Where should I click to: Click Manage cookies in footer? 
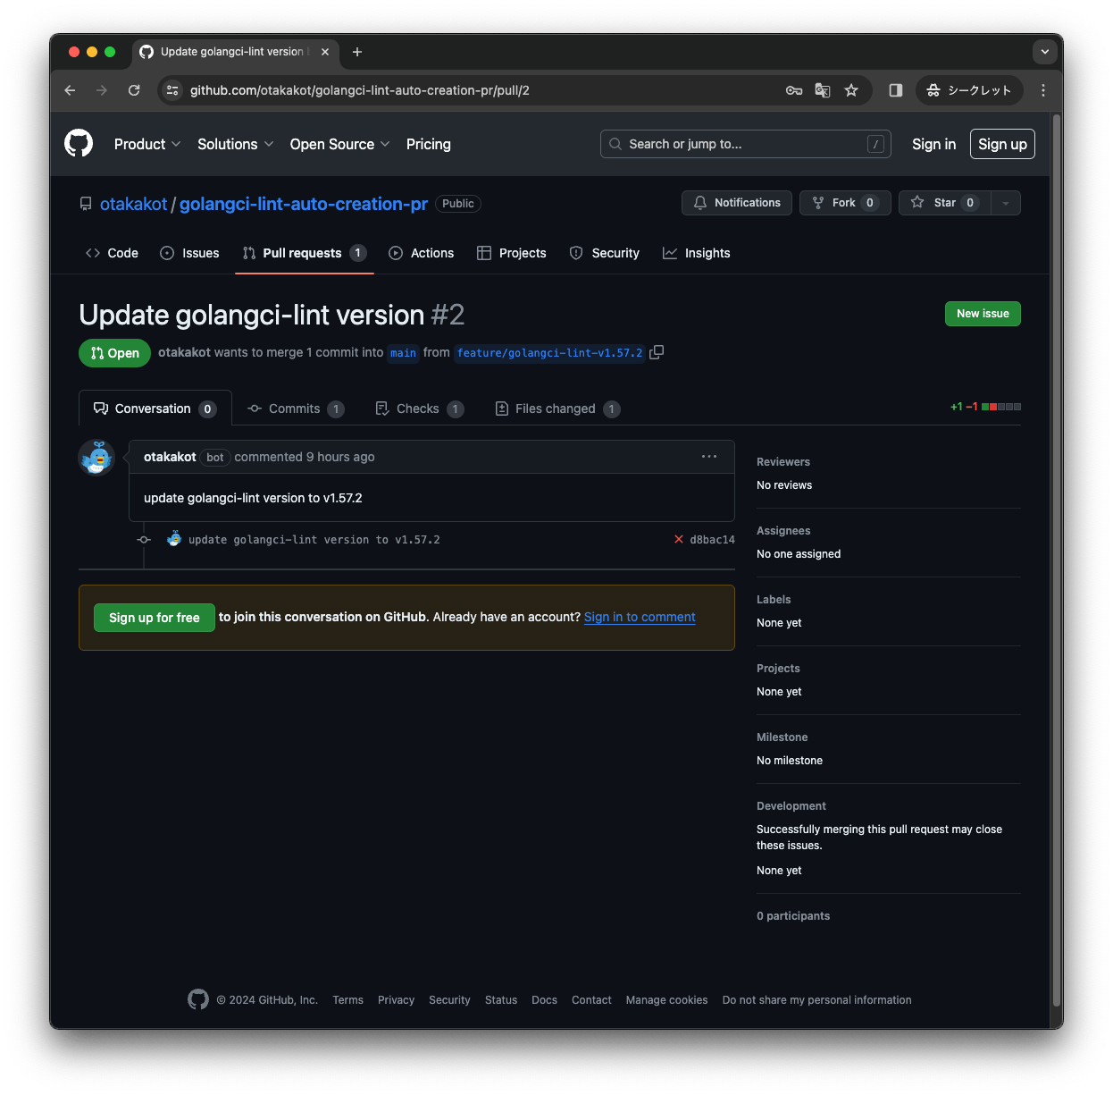click(666, 1000)
